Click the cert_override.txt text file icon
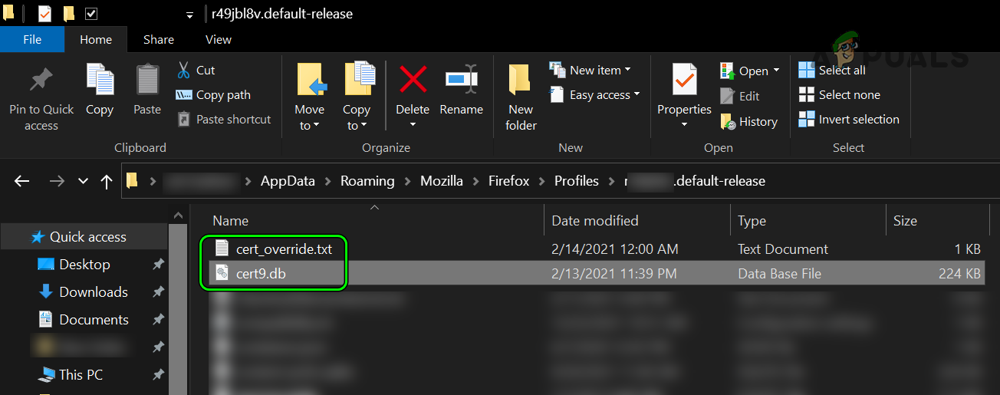Image resolution: width=1000 pixels, height=395 pixels. click(x=222, y=248)
